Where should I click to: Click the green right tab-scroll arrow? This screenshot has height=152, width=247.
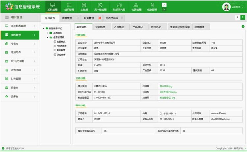point(243,17)
